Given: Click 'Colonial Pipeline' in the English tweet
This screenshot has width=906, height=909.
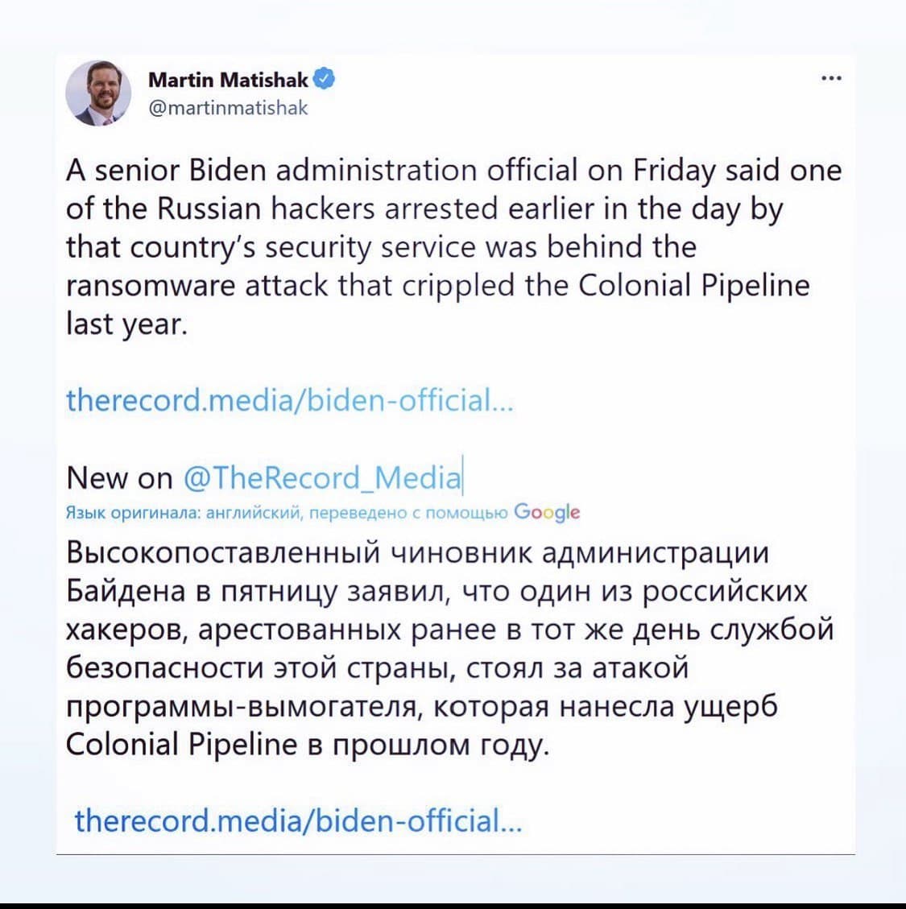Looking at the screenshot, I should [694, 285].
